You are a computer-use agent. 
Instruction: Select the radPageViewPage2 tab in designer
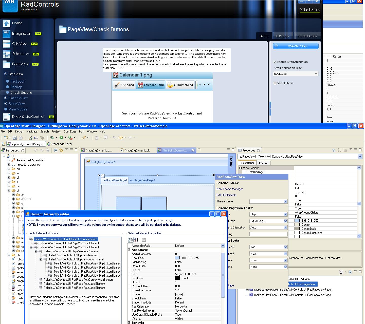click(x=142, y=180)
